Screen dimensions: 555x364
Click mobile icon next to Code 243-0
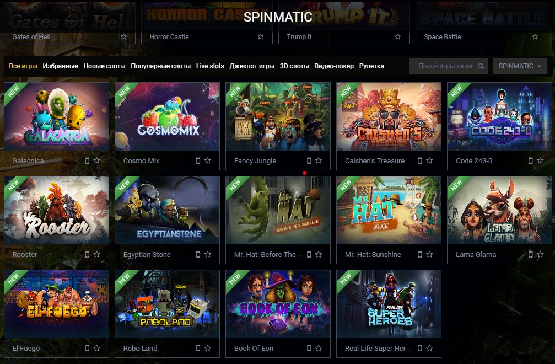(531, 160)
